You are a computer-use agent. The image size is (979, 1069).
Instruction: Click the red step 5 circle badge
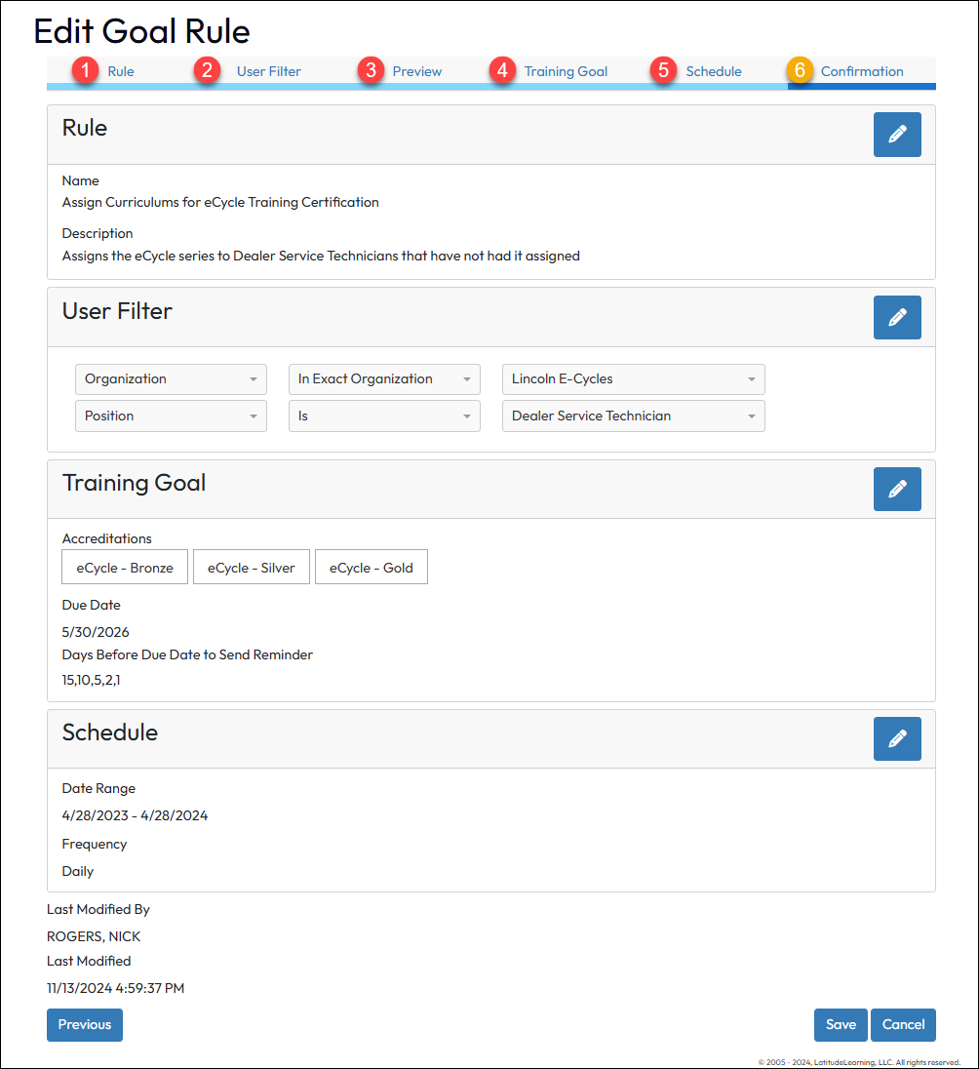click(664, 71)
